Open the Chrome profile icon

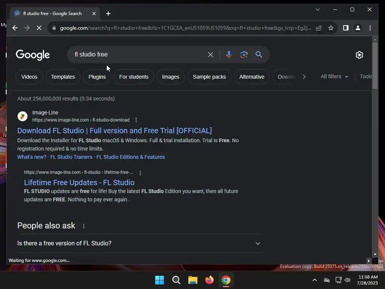358,28
